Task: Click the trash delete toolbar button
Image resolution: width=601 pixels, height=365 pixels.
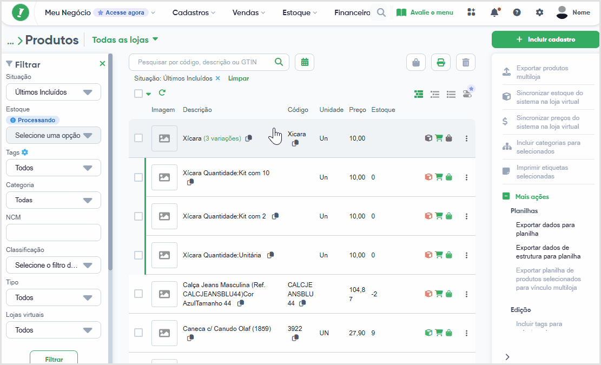Action: tap(466, 62)
